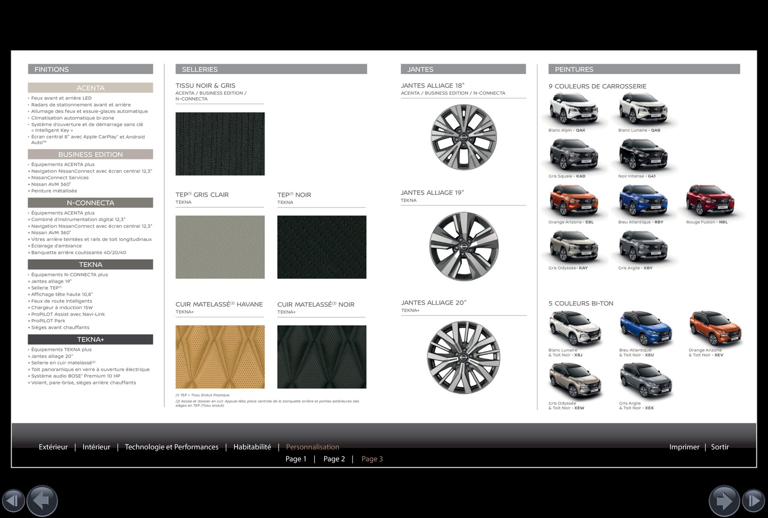Select Blanc Lunaire QAB car thumbnail
Screen dimensions: 768x518
click(x=643, y=110)
